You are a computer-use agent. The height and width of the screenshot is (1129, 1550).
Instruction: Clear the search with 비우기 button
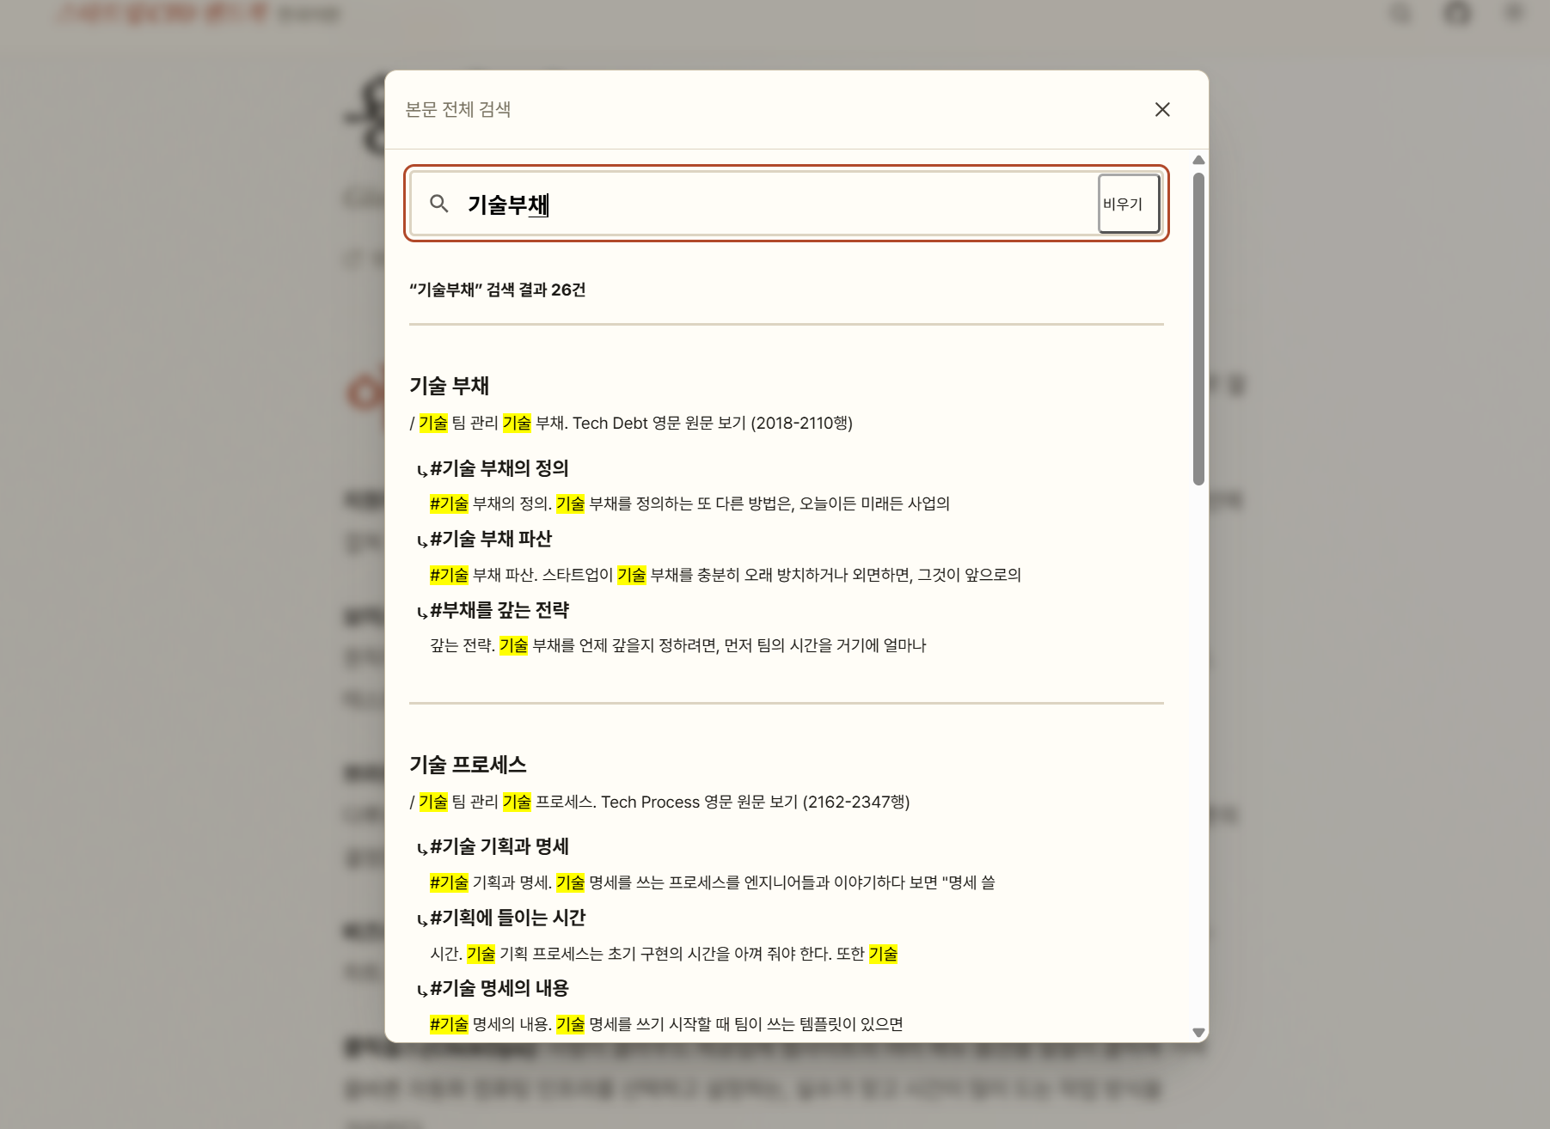pyautogui.click(x=1129, y=204)
